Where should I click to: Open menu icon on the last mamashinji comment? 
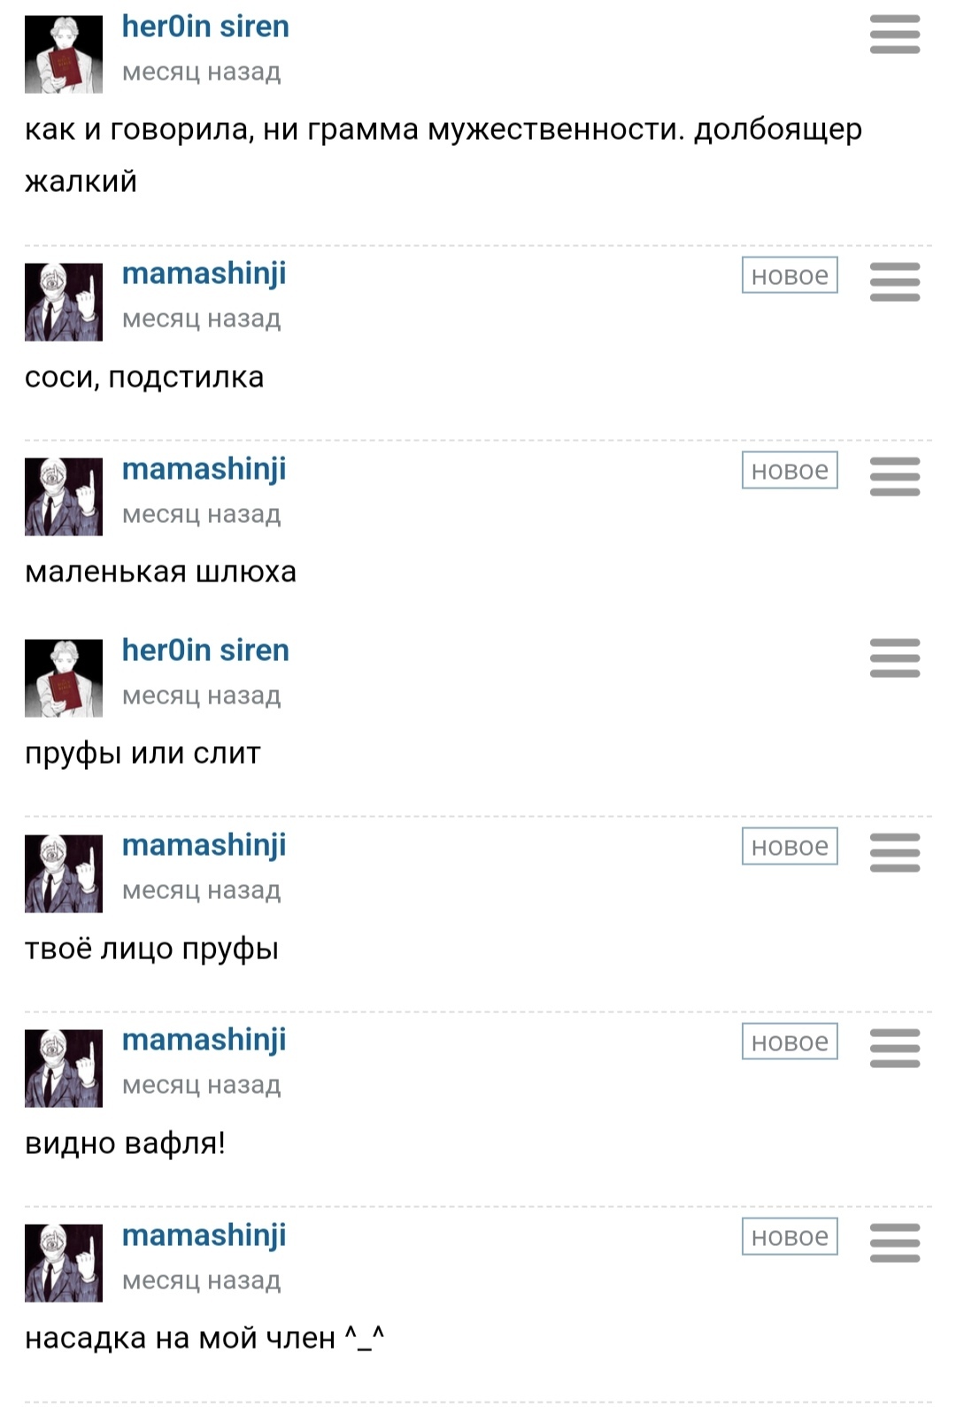pyautogui.click(x=895, y=1242)
